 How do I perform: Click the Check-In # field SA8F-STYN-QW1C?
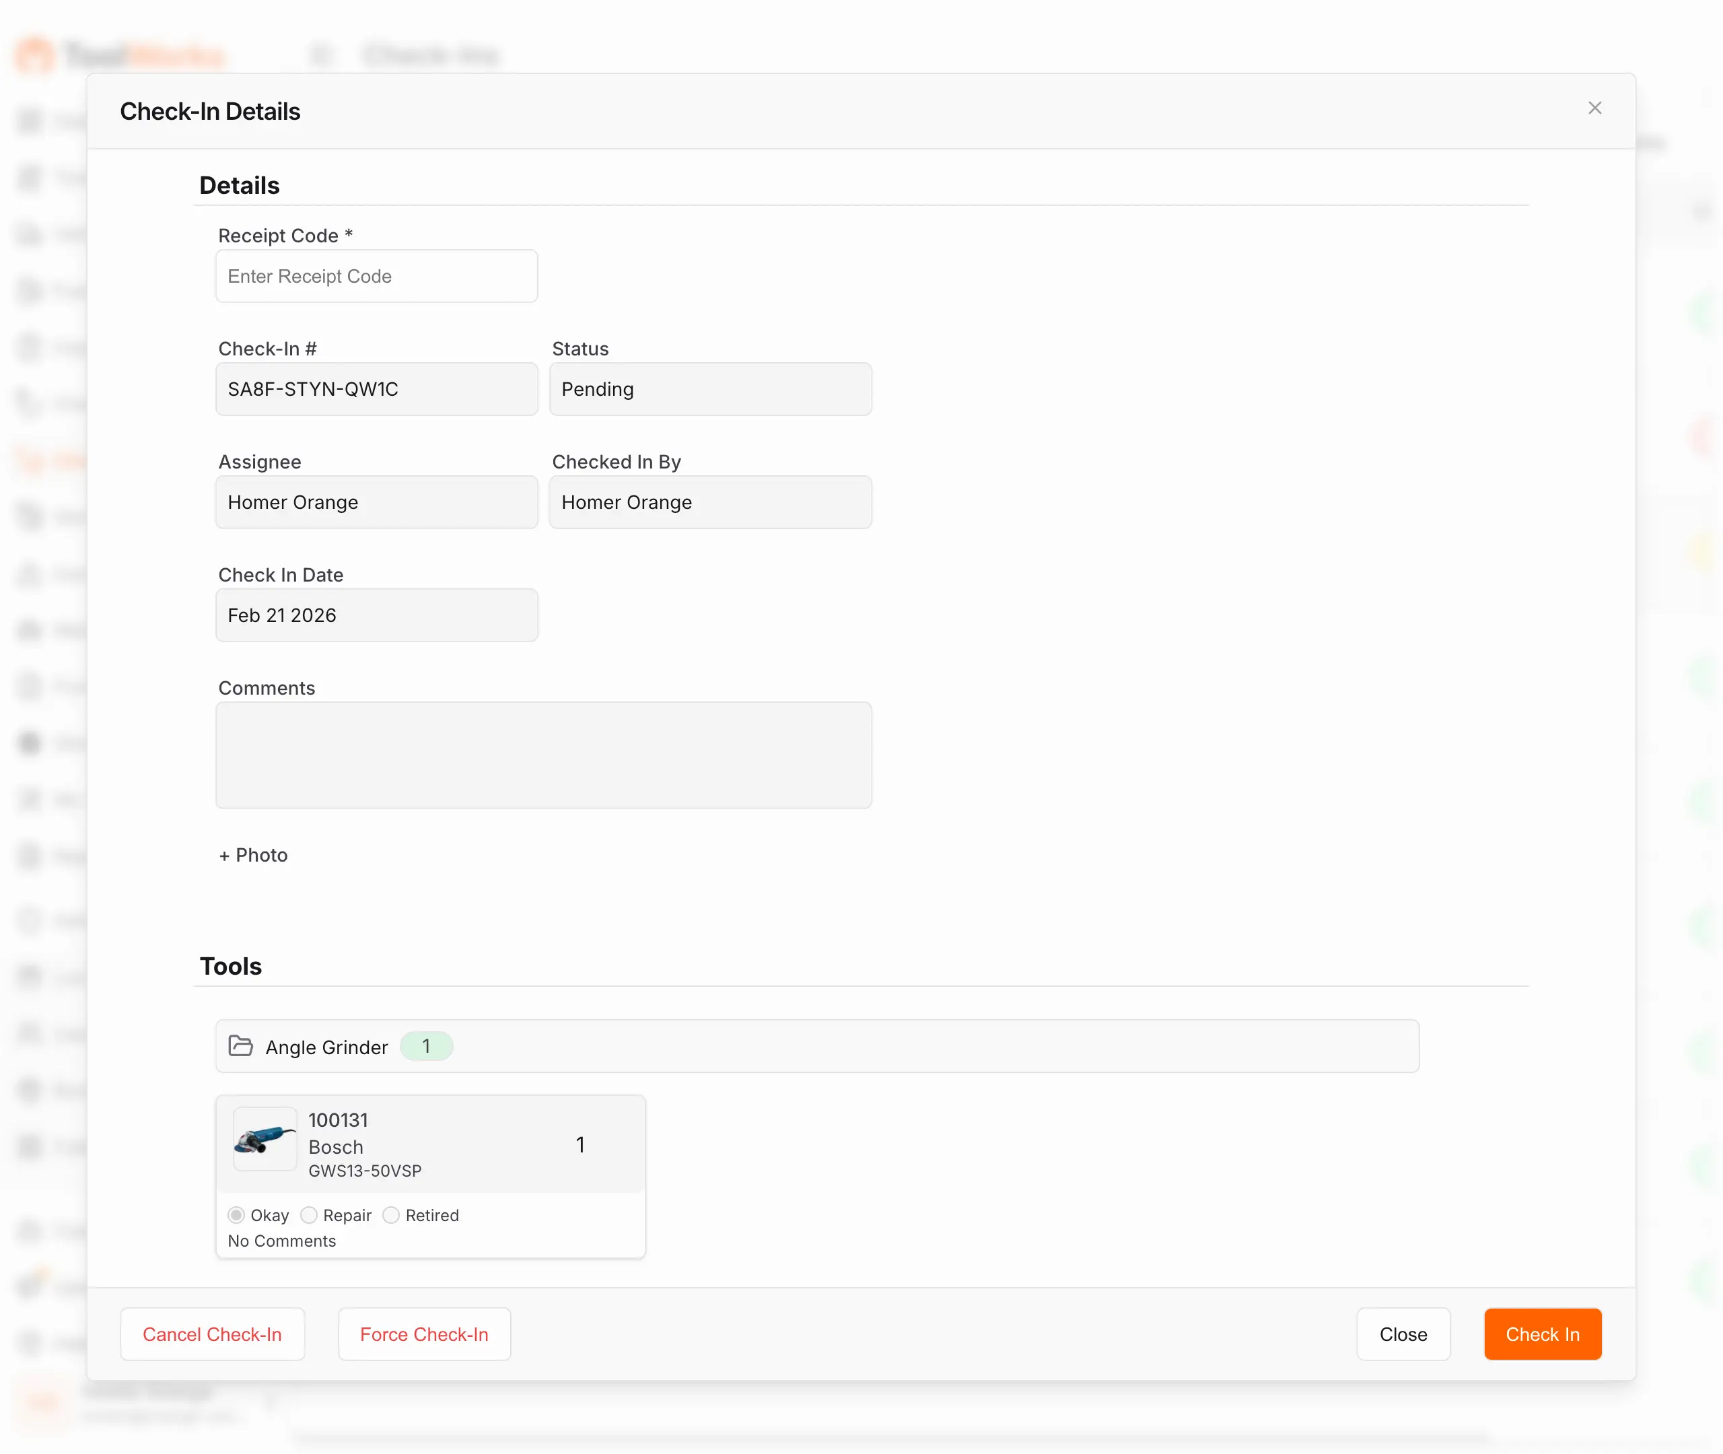[x=377, y=389]
